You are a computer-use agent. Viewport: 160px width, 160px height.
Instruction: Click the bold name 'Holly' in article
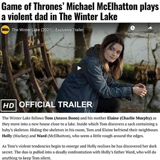click(x=7, y=136)
